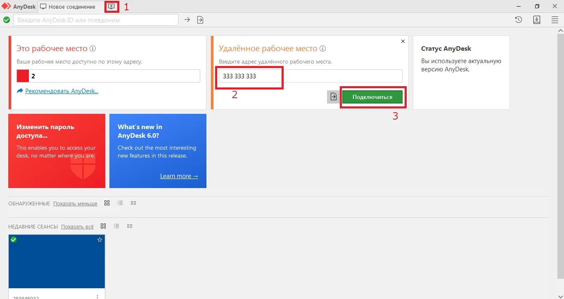564x299 pixels.
Task: Toggle favorite star on recent session
Action: coord(100,240)
